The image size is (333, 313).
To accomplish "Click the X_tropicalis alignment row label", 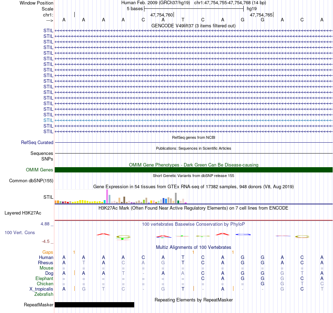I will 41,289.
